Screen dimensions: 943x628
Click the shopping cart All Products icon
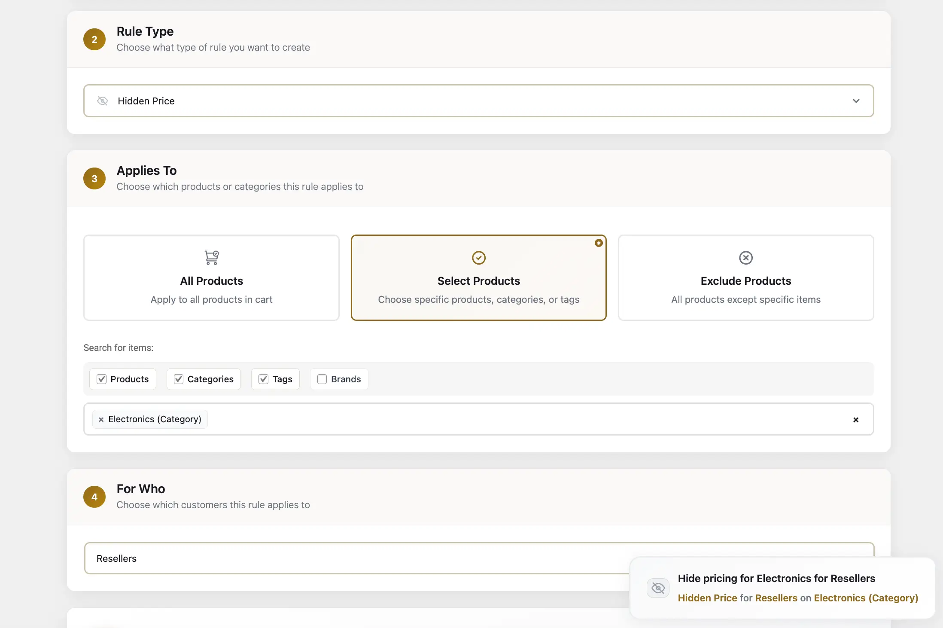(x=211, y=257)
